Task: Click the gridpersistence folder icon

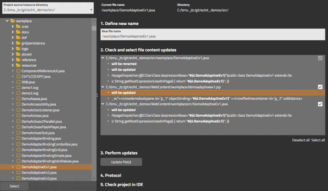Action: [x=18, y=43]
